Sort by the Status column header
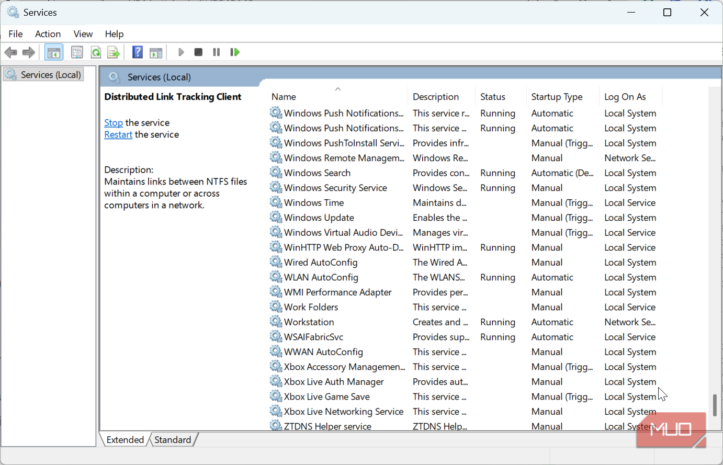This screenshot has height=465, width=723. click(x=501, y=97)
